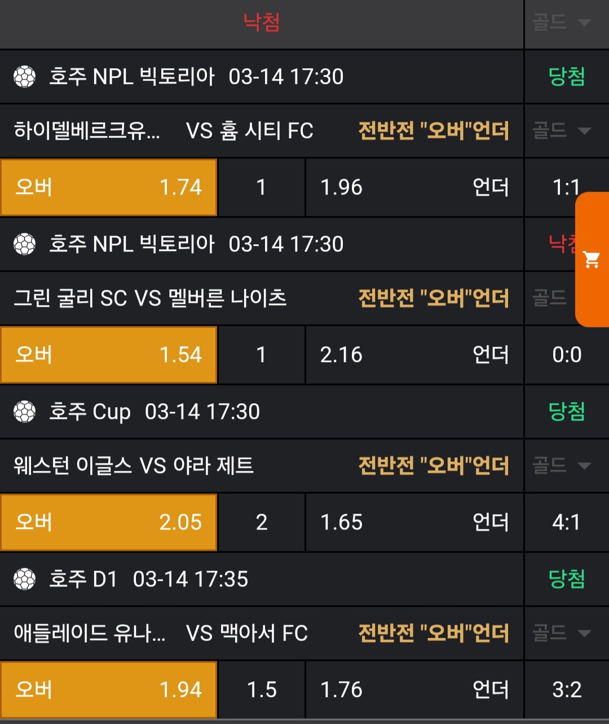This screenshot has width=609, height=724.
Task: Click the orange shopping cart icon
Action: coord(592,260)
